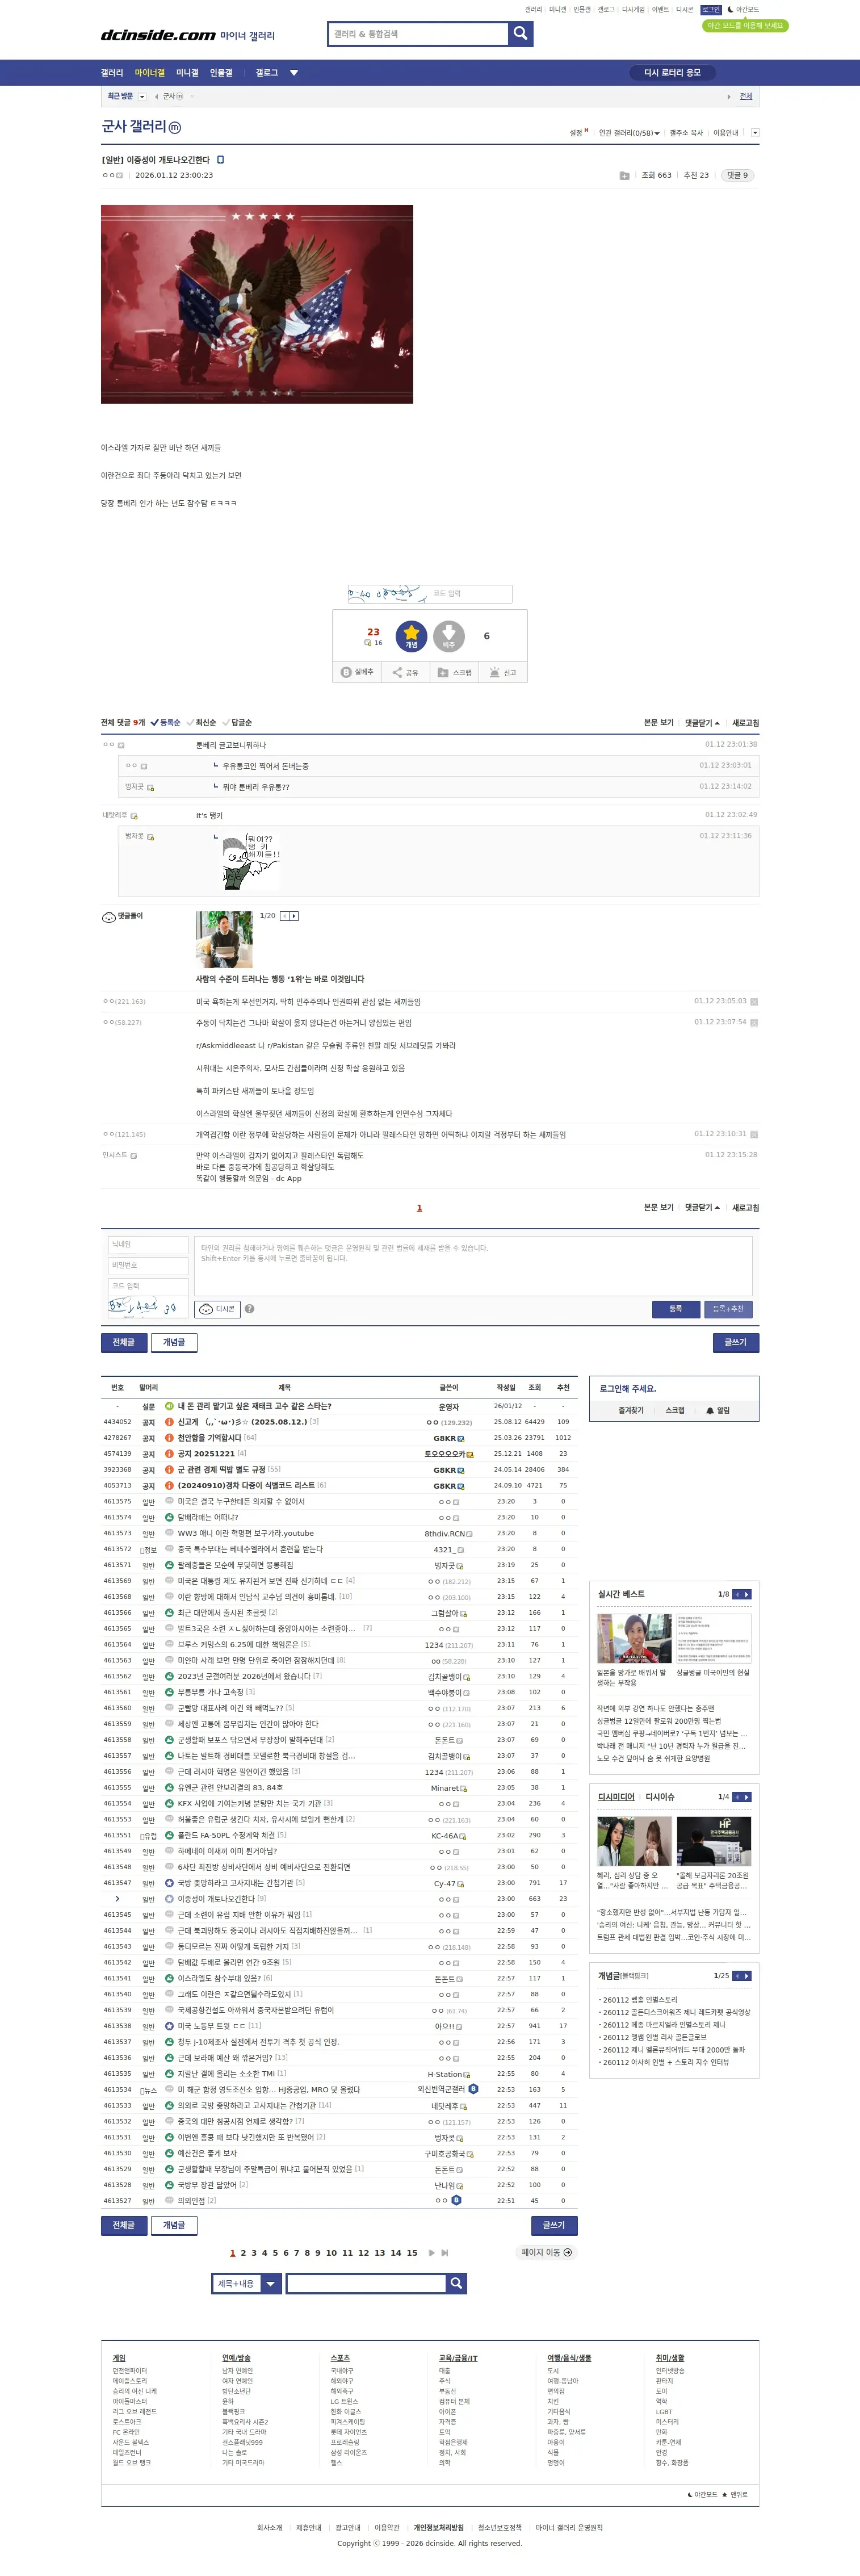Screen dimensions: 860x2576
Task: Show the previous 댓글돌이 slide
Action: click(284, 916)
